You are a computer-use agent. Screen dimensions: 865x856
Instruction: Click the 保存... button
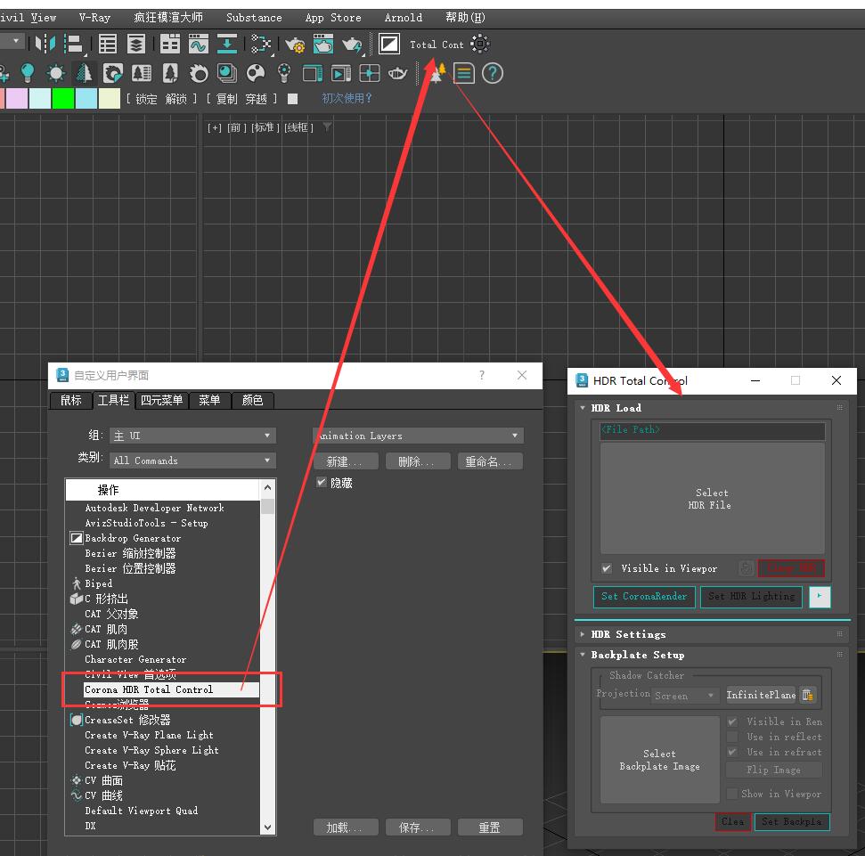tap(418, 827)
